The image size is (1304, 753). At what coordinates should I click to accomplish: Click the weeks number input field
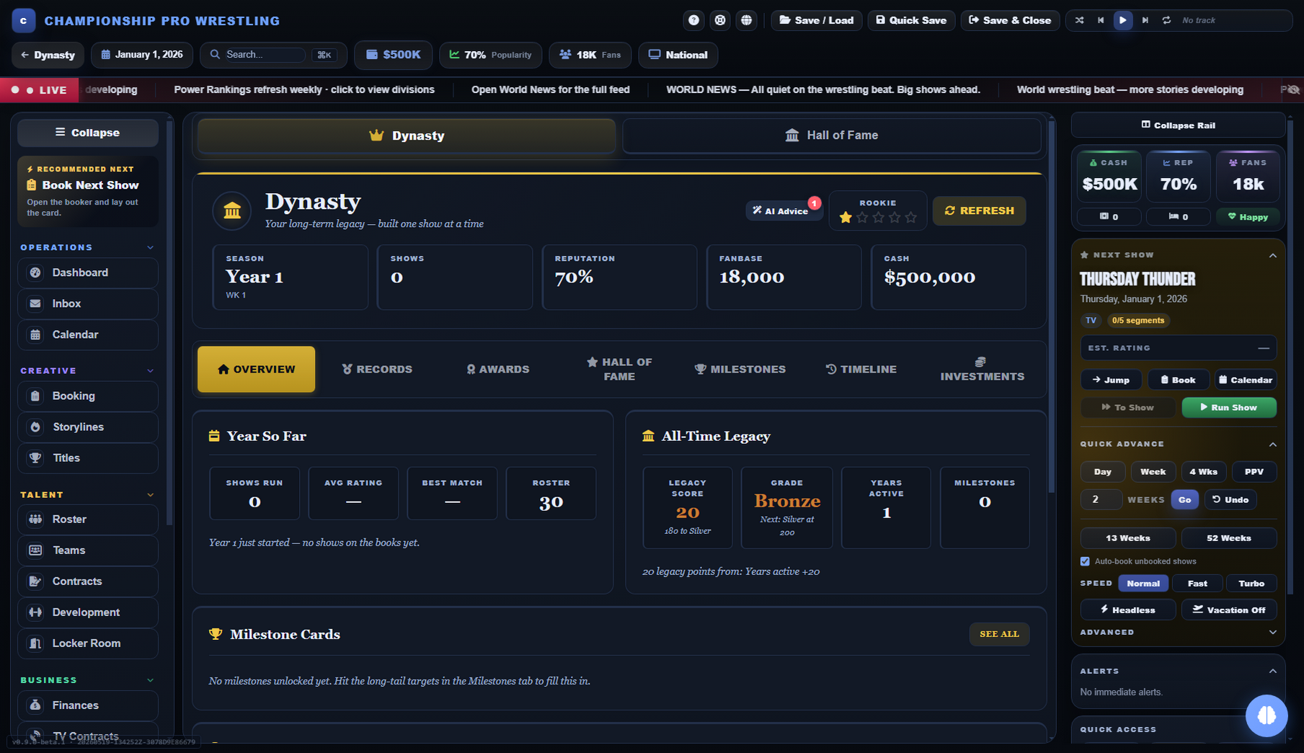tap(1101, 499)
